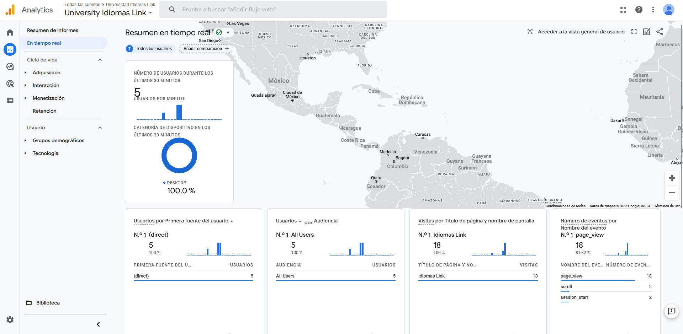The width and height of the screenshot is (683, 334).
Task: Open University Idiomas Link property dropdown
Action: point(108,13)
